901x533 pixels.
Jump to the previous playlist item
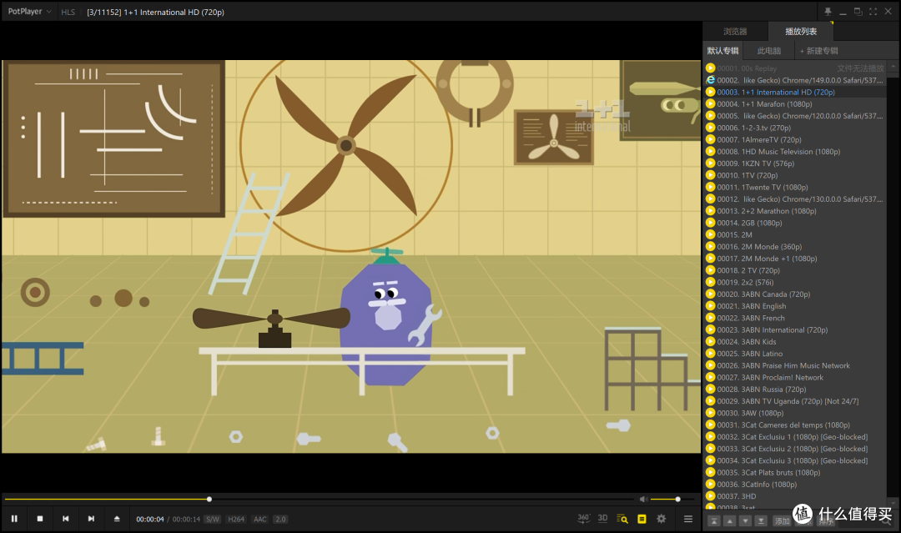(x=66, y=519)
